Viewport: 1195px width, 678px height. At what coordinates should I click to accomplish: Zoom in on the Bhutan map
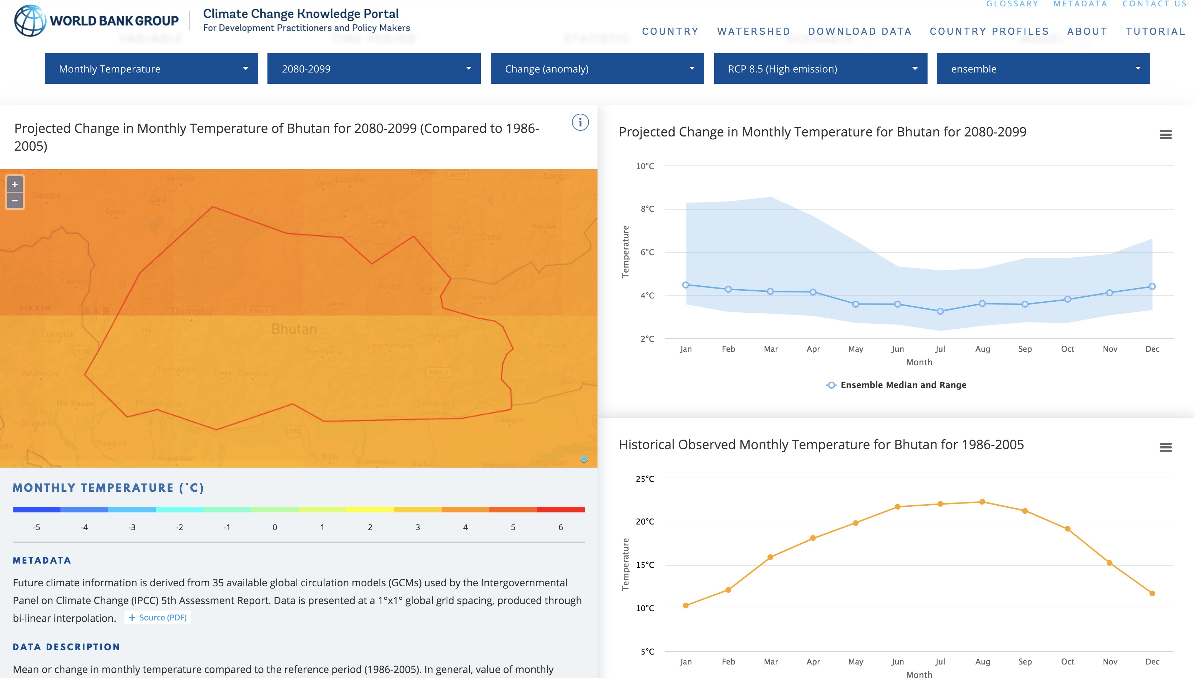[15, 184]
